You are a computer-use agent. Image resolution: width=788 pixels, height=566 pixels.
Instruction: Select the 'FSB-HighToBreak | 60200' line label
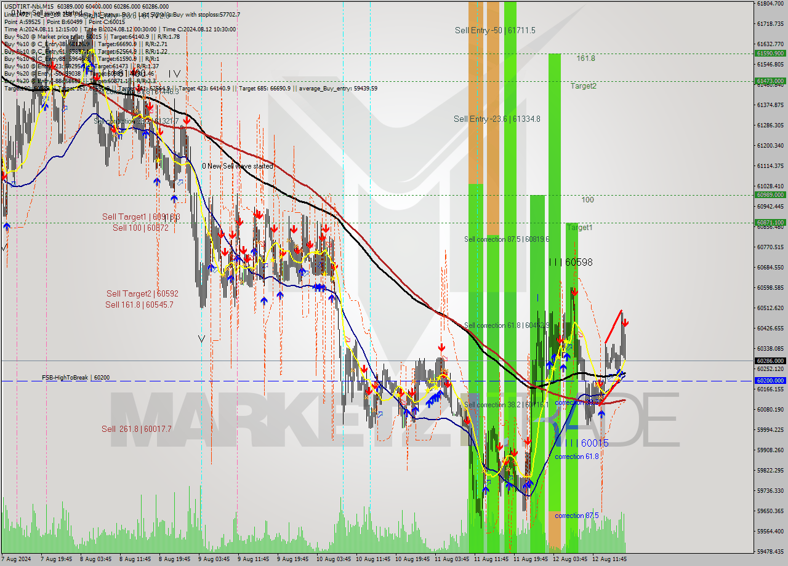(76, 377)
